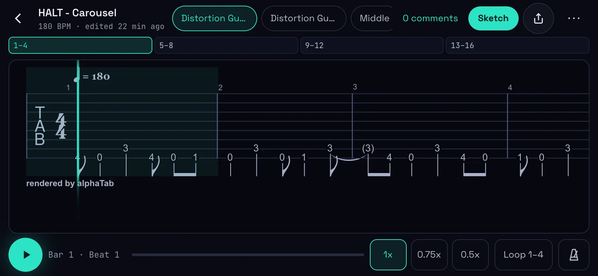Open the 0 comments link

tap(430, 18)
